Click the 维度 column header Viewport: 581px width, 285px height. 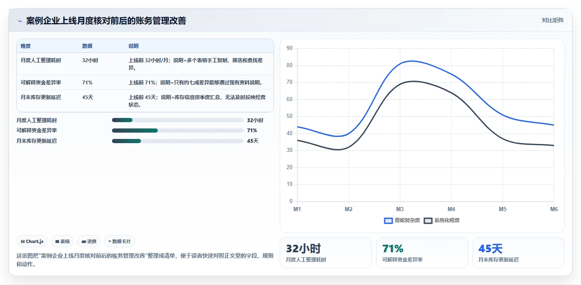pos(26,46)
